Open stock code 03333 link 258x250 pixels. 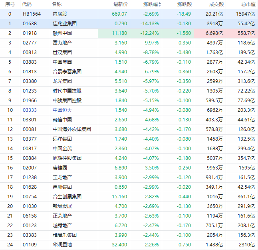point(30,110)
